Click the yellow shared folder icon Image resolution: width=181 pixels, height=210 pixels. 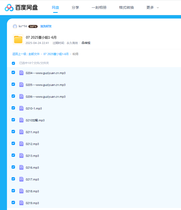(x=18, y=40)
